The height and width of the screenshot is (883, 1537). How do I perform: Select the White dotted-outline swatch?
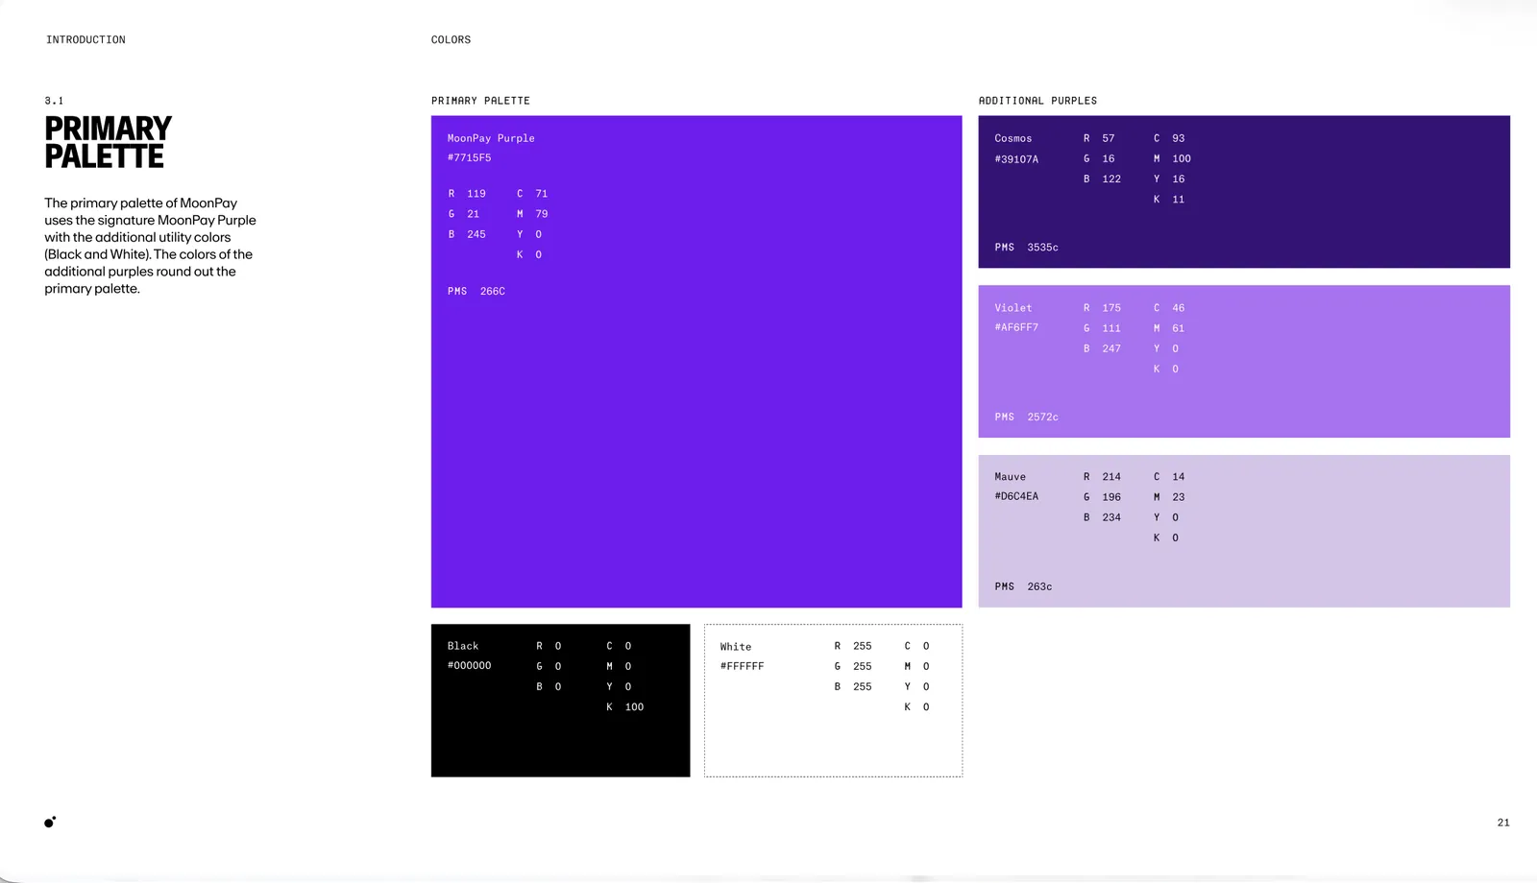(833, 701)
